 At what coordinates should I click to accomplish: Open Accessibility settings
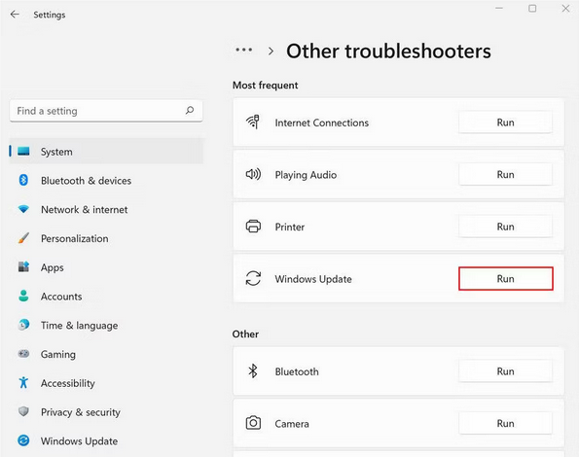coord(106,383)
